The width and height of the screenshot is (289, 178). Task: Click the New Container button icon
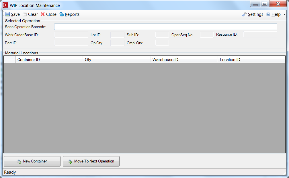coord(19,162)
